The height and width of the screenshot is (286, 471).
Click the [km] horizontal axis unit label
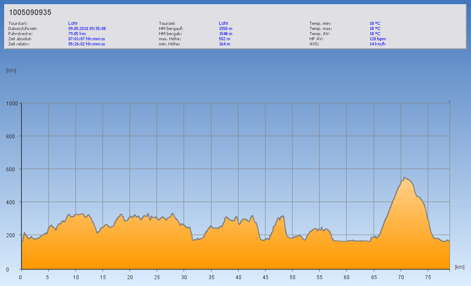pos(459,267)
